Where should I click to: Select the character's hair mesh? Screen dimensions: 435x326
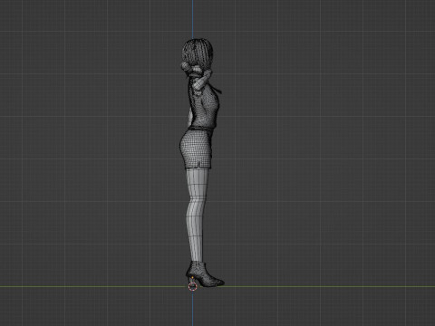click(198, 53)
